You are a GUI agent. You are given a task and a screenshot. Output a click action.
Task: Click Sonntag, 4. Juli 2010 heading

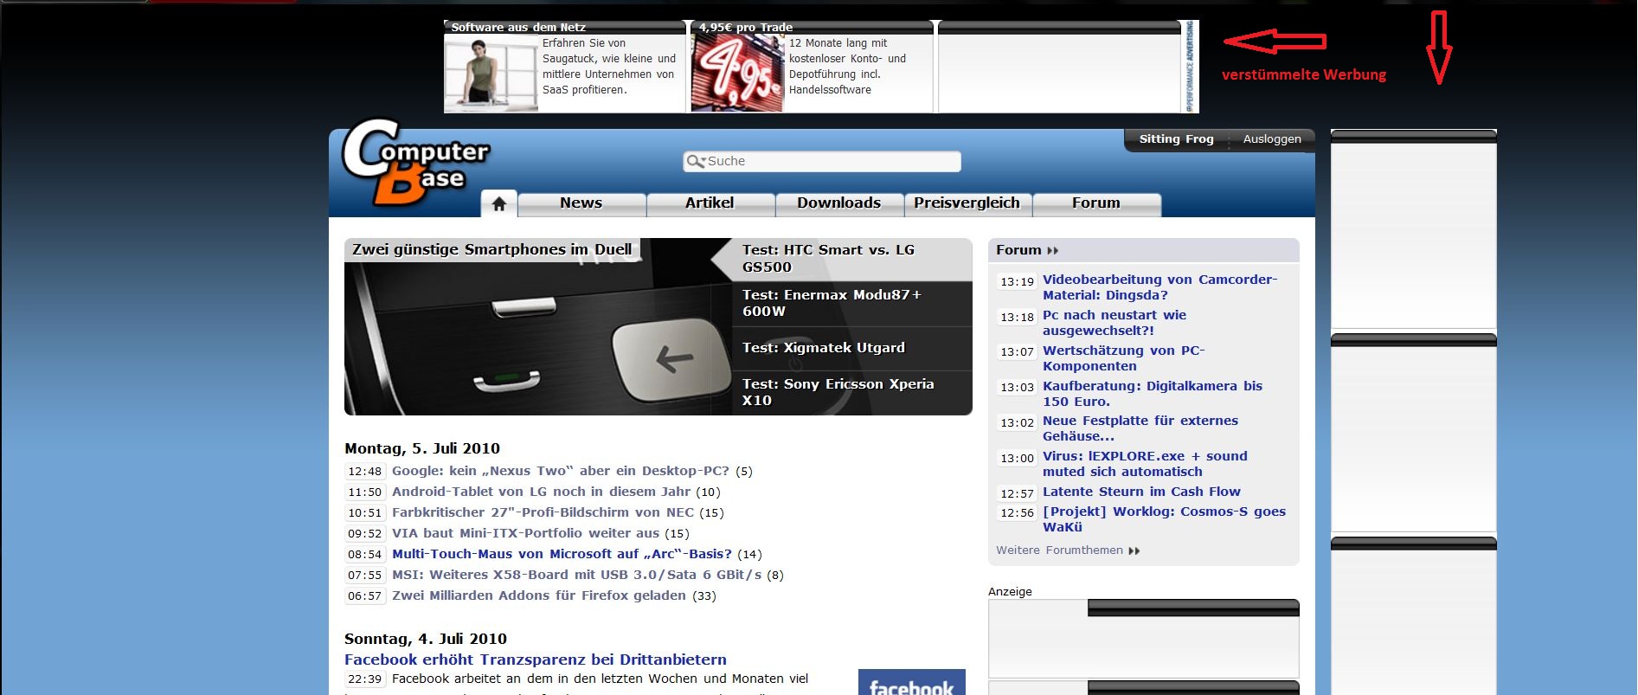coord(426,639)
